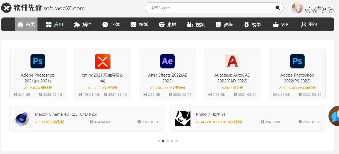This screenshot has height=154, width=339.
Task: Open the user avatar profile picture
Action: tap(297, 8)
